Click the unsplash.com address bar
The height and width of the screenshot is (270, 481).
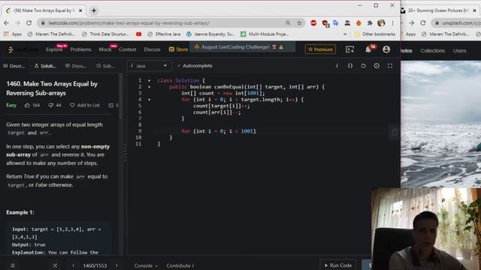(x=457, y=23)
